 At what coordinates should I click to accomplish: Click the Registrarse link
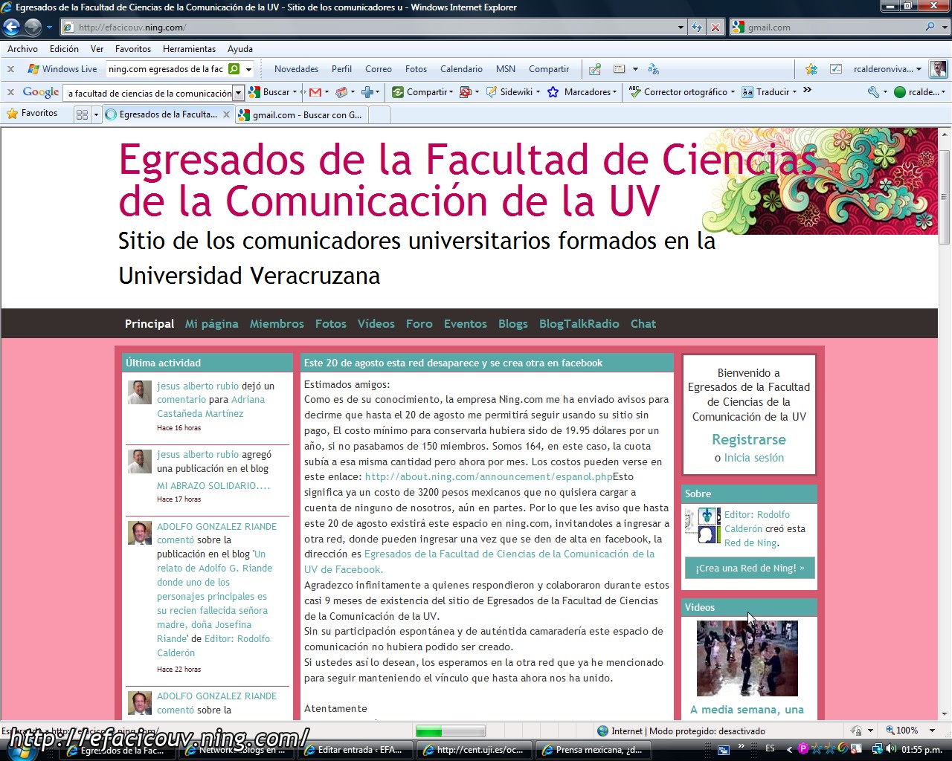click(x=748, y=439)
